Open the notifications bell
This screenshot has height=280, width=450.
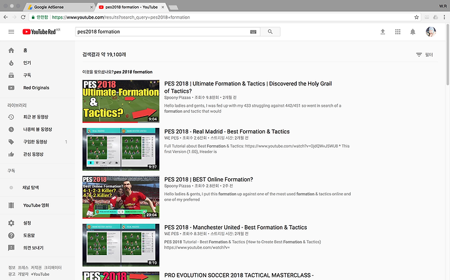[x=412, y=32]
